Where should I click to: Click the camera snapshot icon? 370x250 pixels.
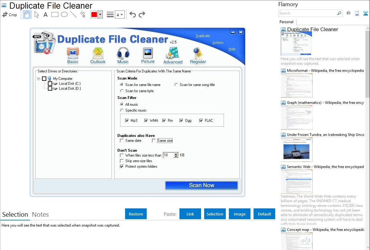pyautogui.click(x=348, y=13)
